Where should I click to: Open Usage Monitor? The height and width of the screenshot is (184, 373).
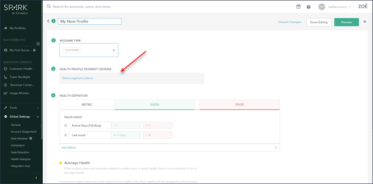pos(19,93)
